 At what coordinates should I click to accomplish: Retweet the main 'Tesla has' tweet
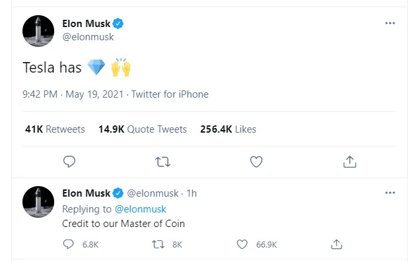(163, 162)
